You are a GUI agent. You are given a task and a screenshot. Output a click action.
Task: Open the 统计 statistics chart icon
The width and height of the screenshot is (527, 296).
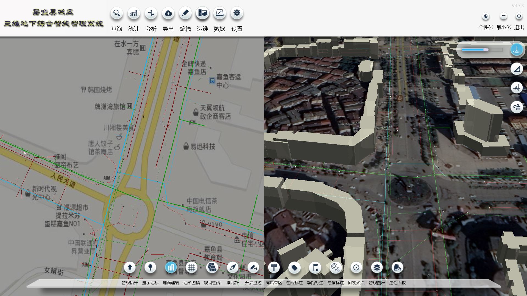coord(134,13)
